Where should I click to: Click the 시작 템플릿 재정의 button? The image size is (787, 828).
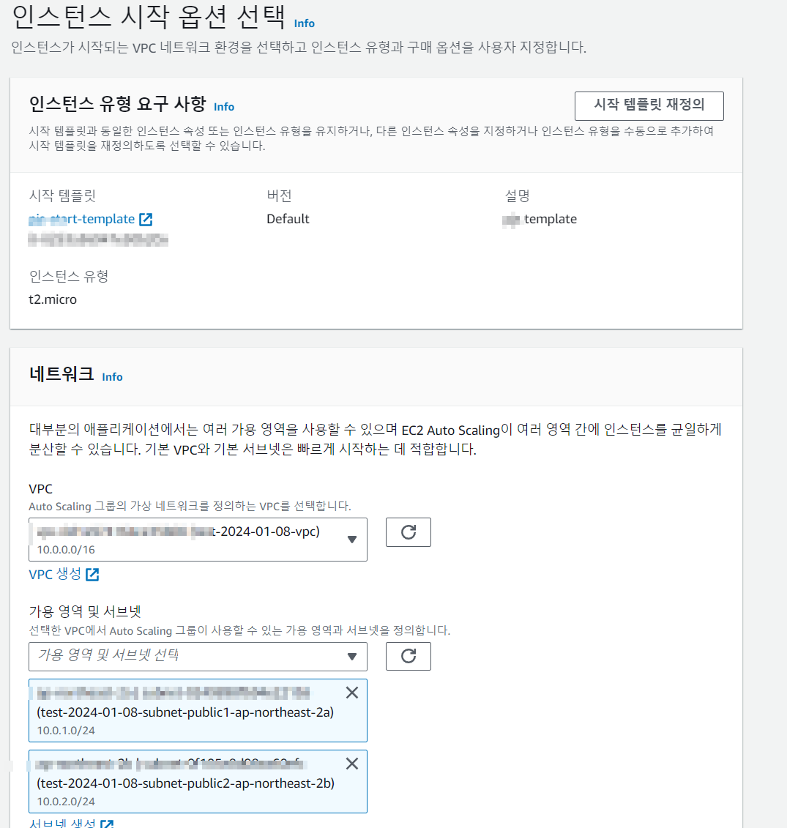[649, 105]
